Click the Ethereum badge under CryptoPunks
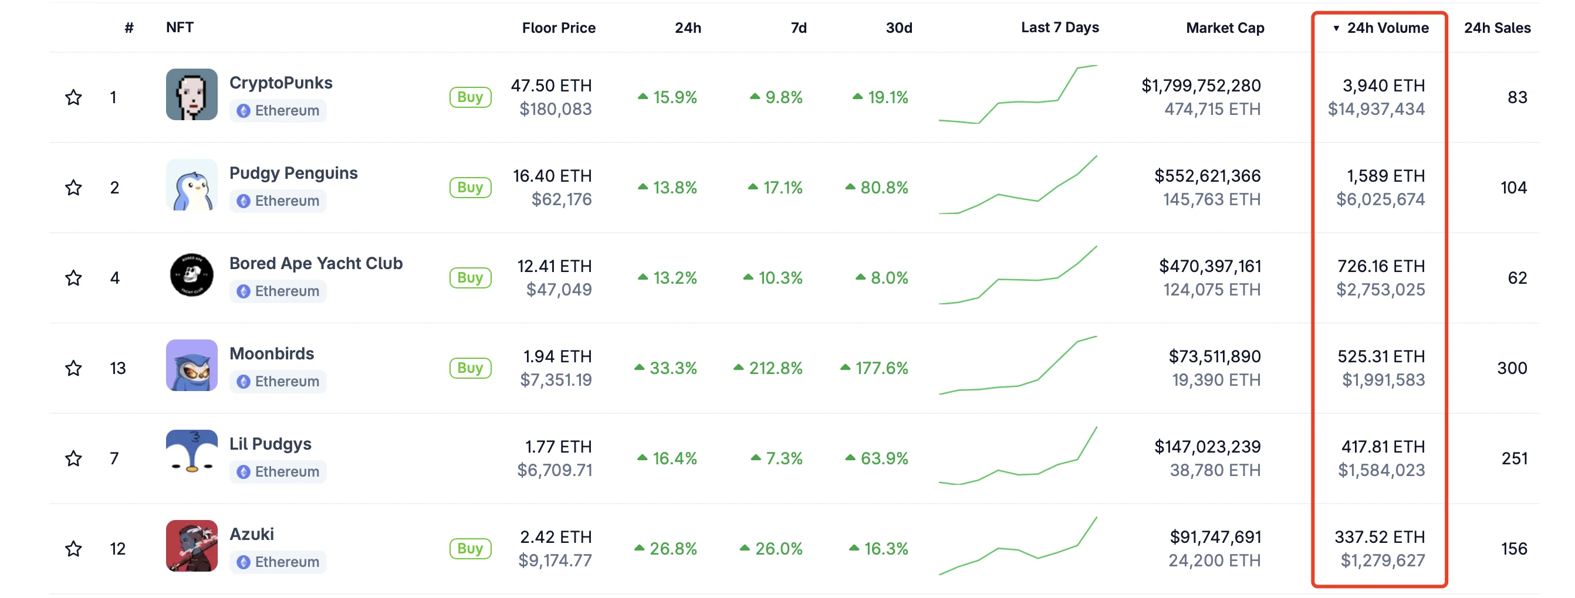Image resolution: width=1575 pixels, height=598 pixels. (277, 111)
